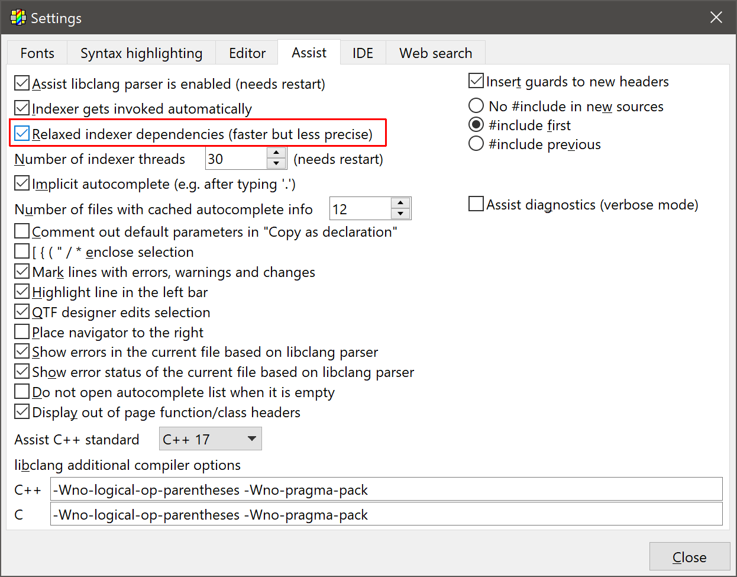737x577 pixels.
Task: Click the C compiler options text field
Action: coord(386,514)
